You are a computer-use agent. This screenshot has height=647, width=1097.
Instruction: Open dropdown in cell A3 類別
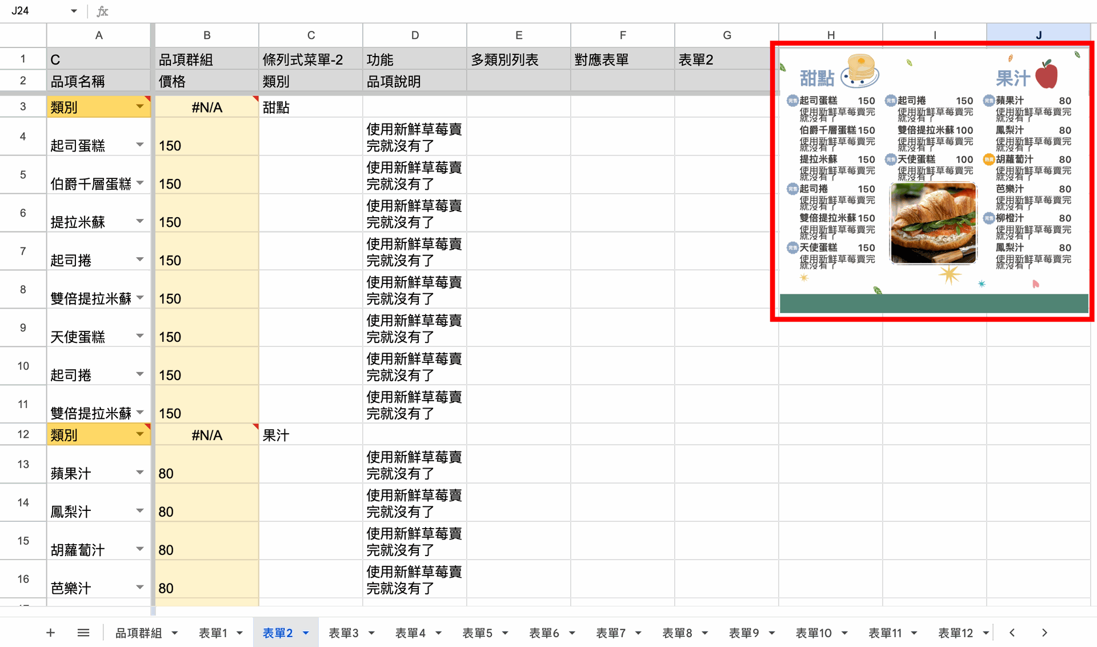click(x=140, y=107)
